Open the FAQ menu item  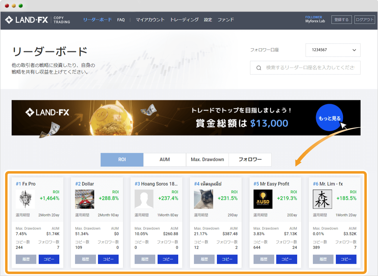tap(121, 20)
